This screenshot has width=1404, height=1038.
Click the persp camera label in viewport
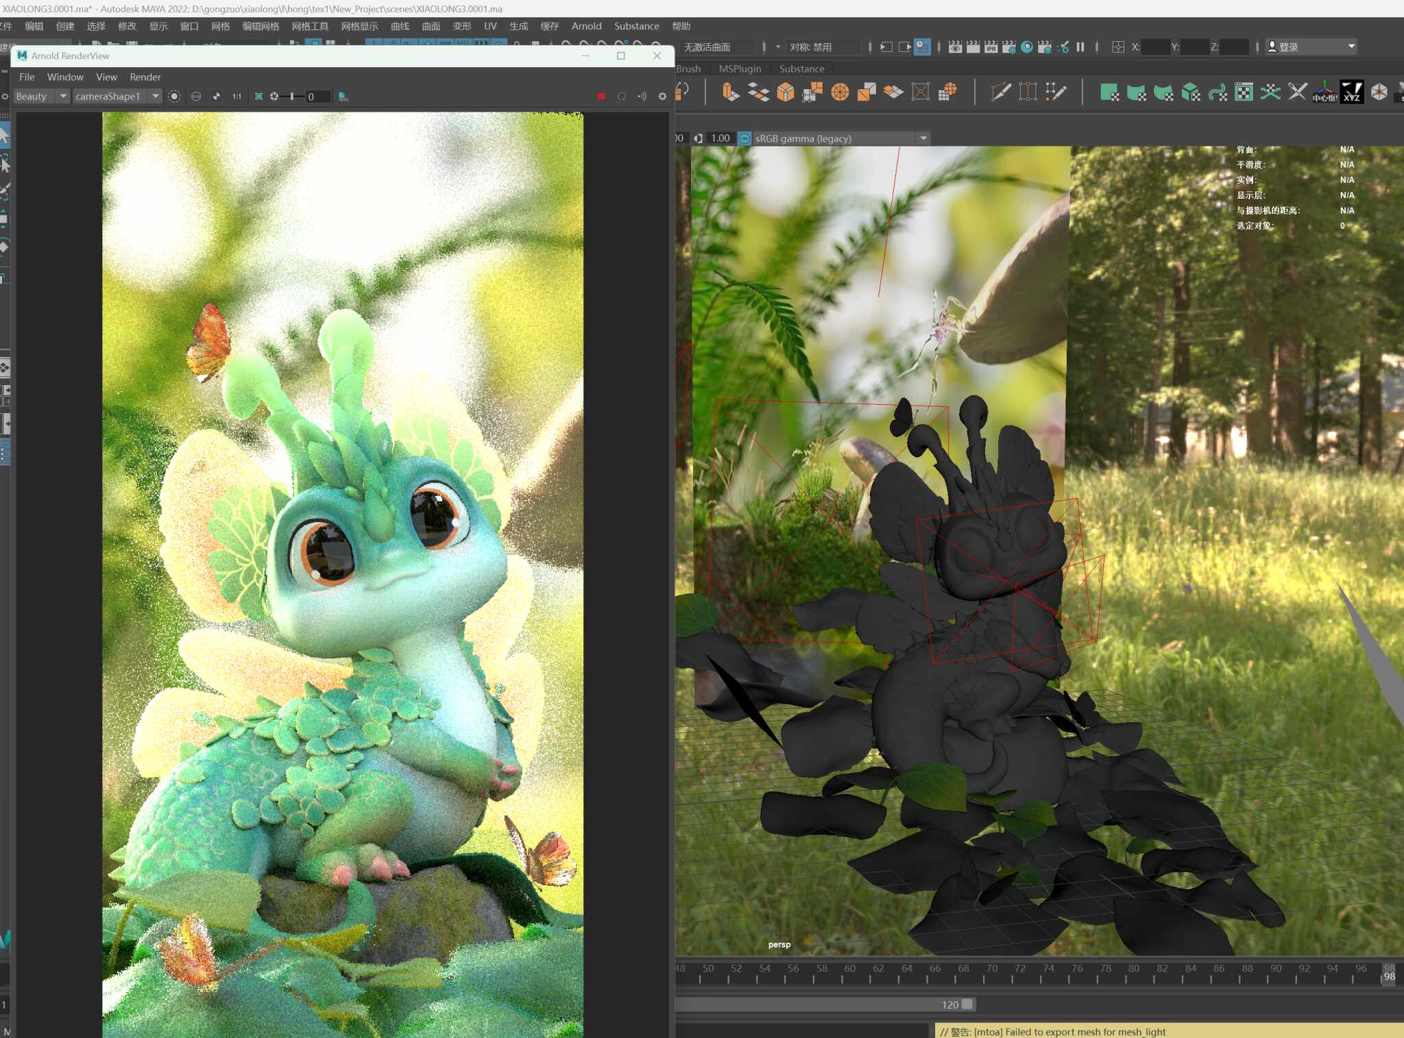(x=779, y=944)
